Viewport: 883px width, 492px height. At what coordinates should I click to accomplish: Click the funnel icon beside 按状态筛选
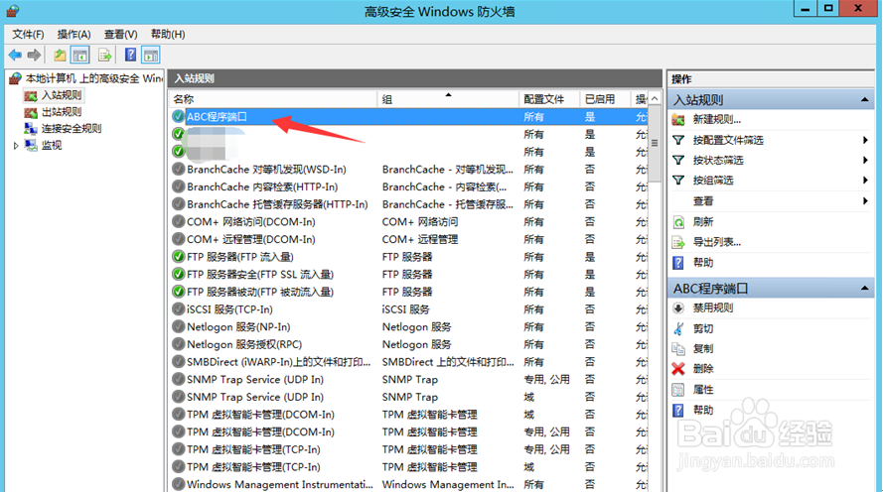[678, 161]
